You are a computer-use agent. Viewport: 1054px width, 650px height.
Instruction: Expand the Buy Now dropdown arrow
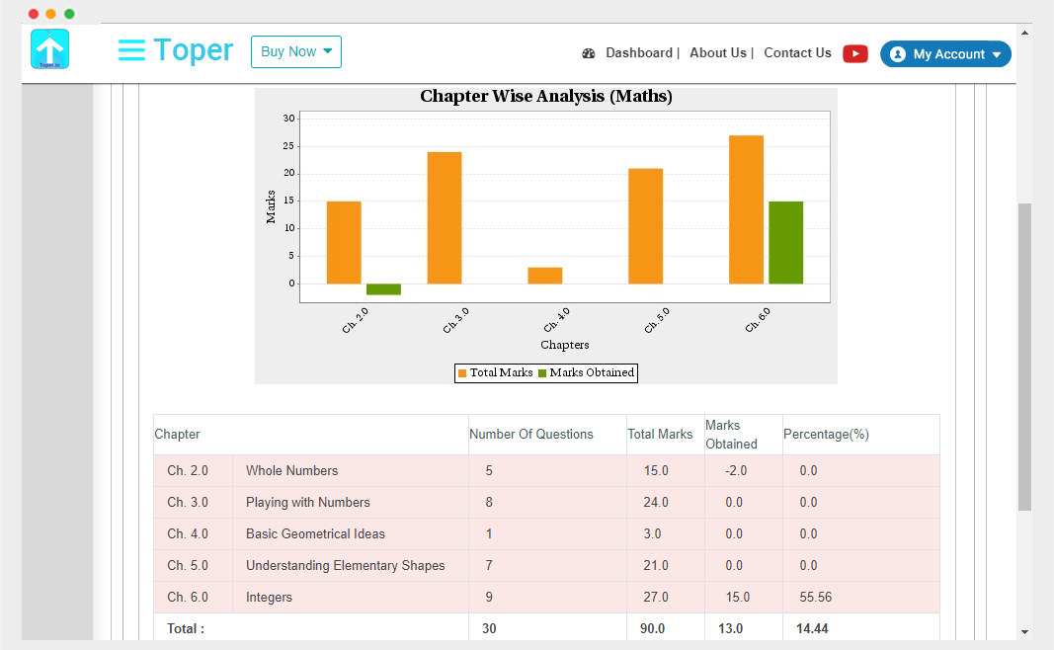click(325, 51)
